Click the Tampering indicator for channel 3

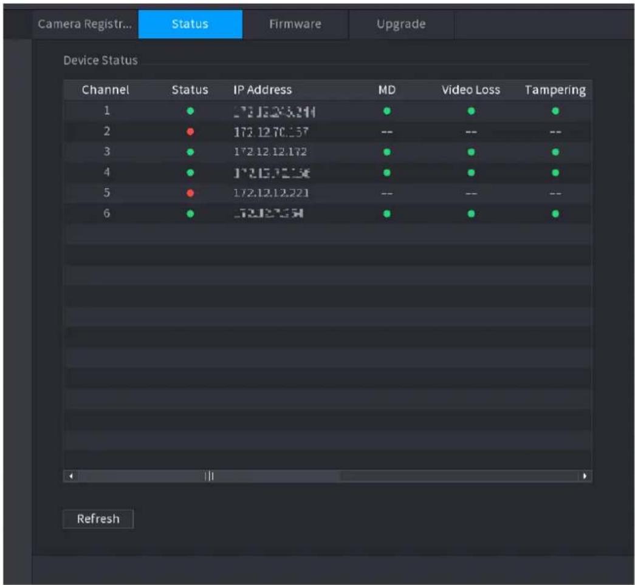[555, 152]
